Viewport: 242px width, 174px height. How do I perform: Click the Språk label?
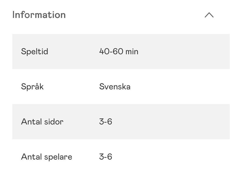[32, 87]
